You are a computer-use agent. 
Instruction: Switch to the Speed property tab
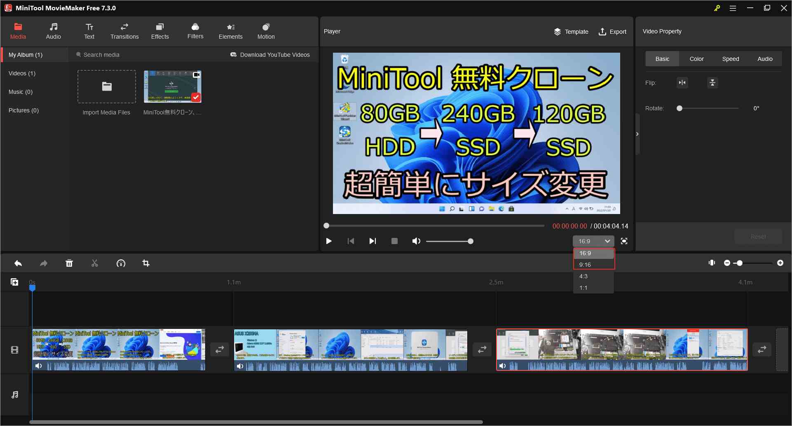pos(731,59)
